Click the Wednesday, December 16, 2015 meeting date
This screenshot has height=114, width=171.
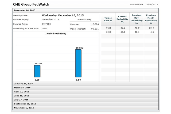click(x=63, y=15)
